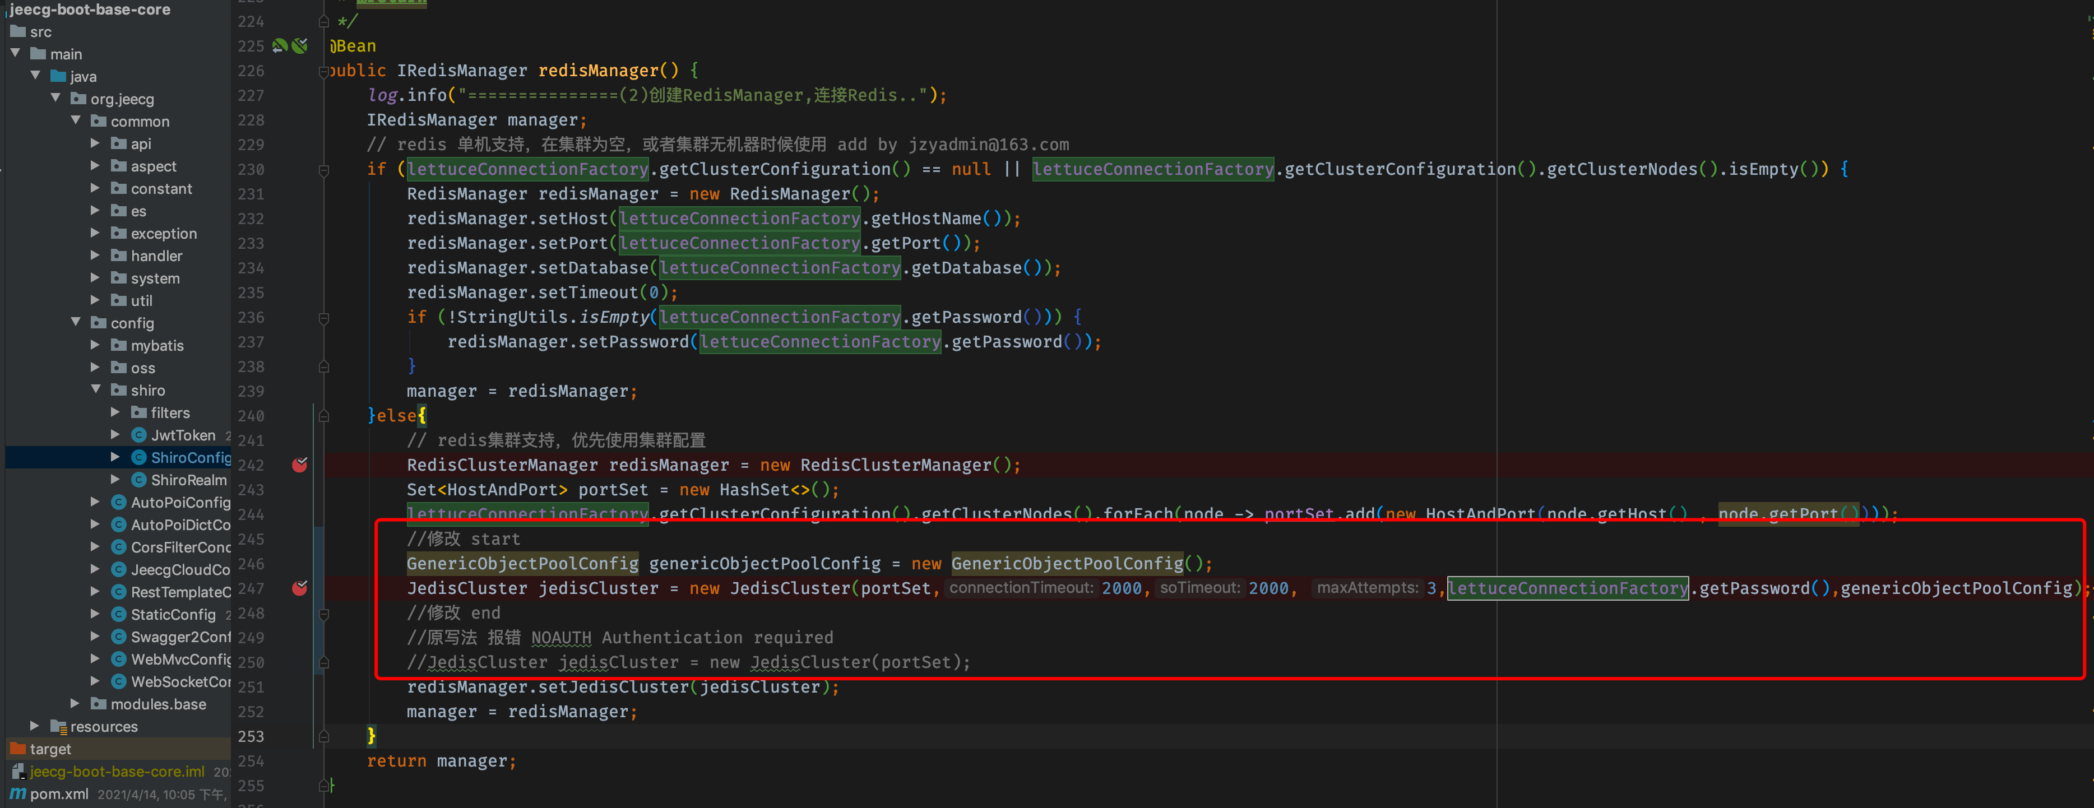This screenshot has width=2094, height=808.
Task: Collapse the else block fold on line 240
Action: click(x=323, y=416)
